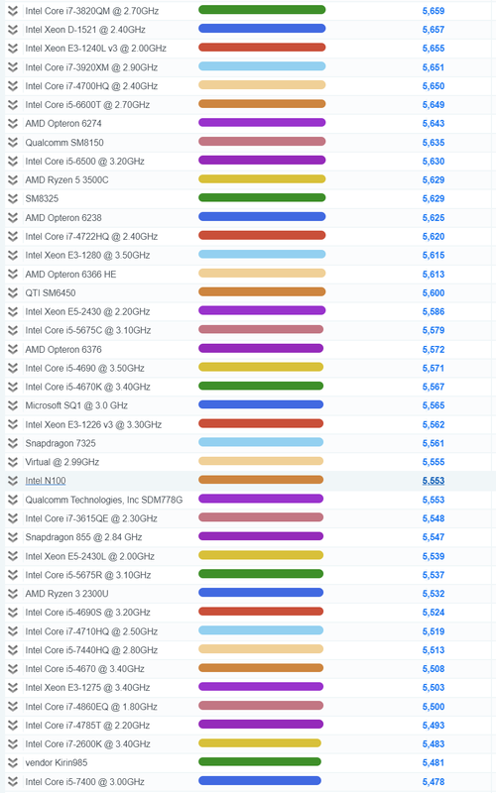
Task: Click the score 5,657
Action: pyautogui.click(x=434, y=30)
